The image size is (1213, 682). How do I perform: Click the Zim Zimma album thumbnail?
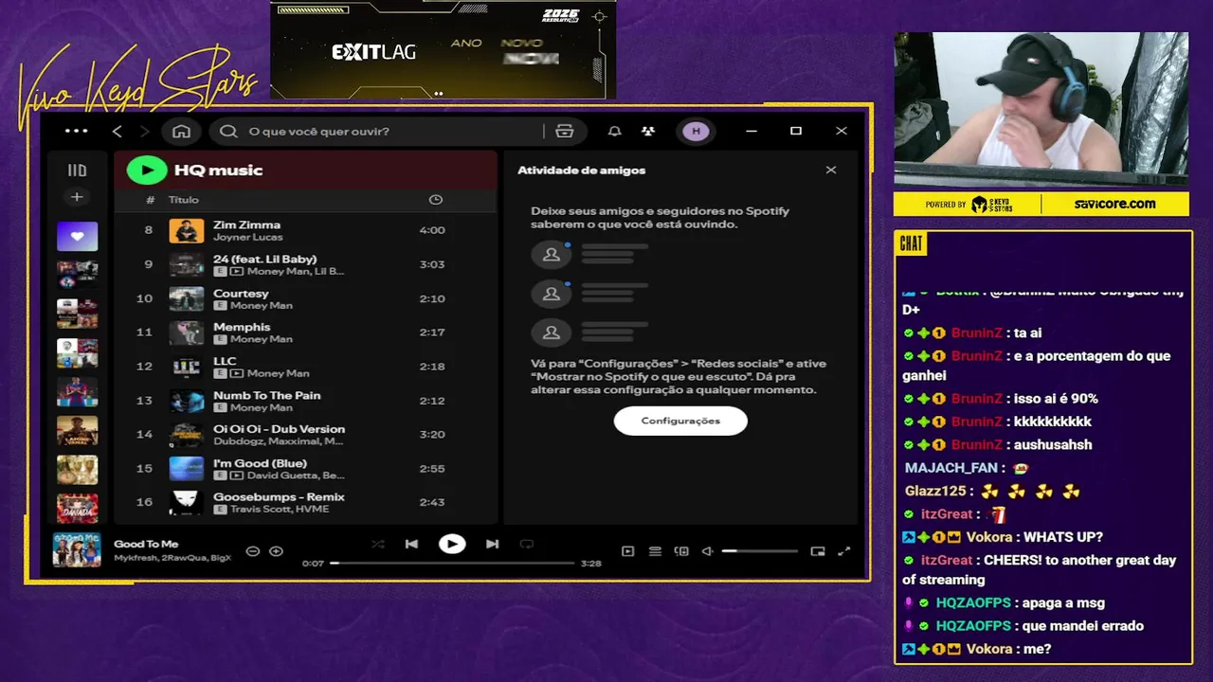(187, 230)
